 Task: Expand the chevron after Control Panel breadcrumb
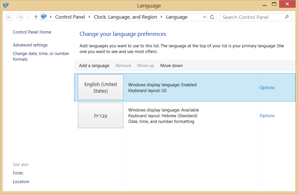89,17
